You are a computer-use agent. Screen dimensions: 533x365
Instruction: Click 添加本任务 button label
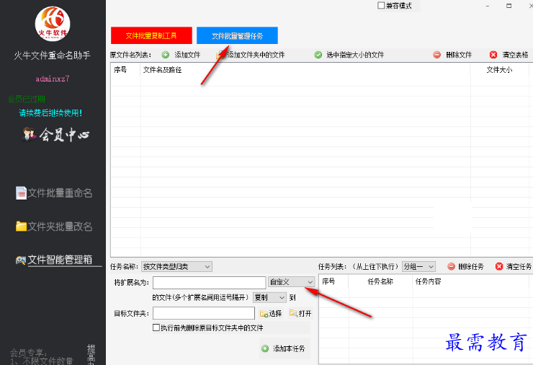point(289,348)
